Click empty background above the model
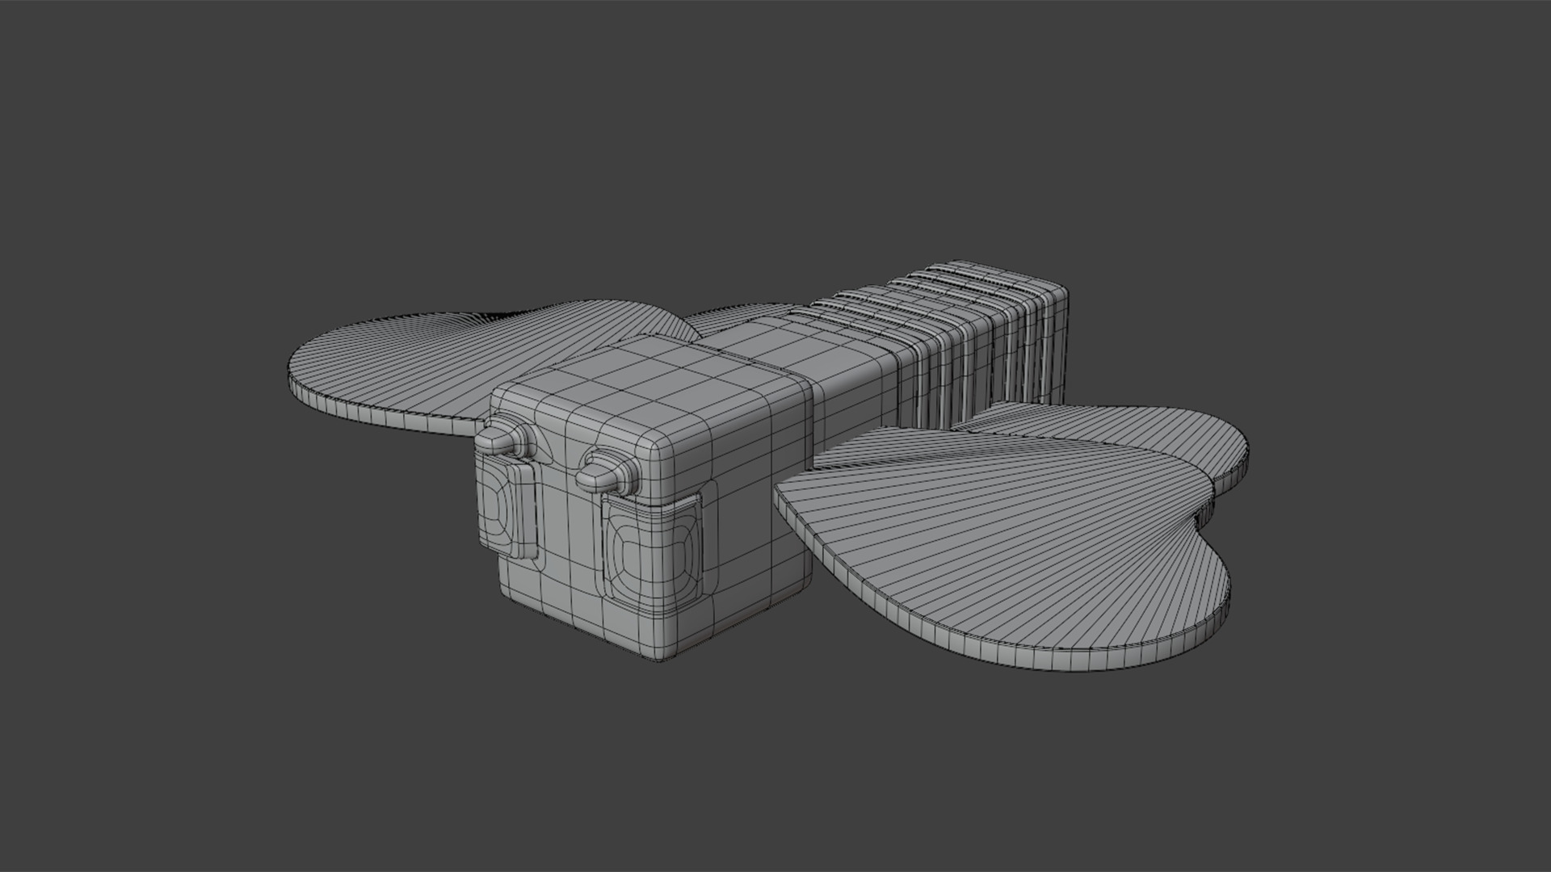 click(x=775, y=121)
